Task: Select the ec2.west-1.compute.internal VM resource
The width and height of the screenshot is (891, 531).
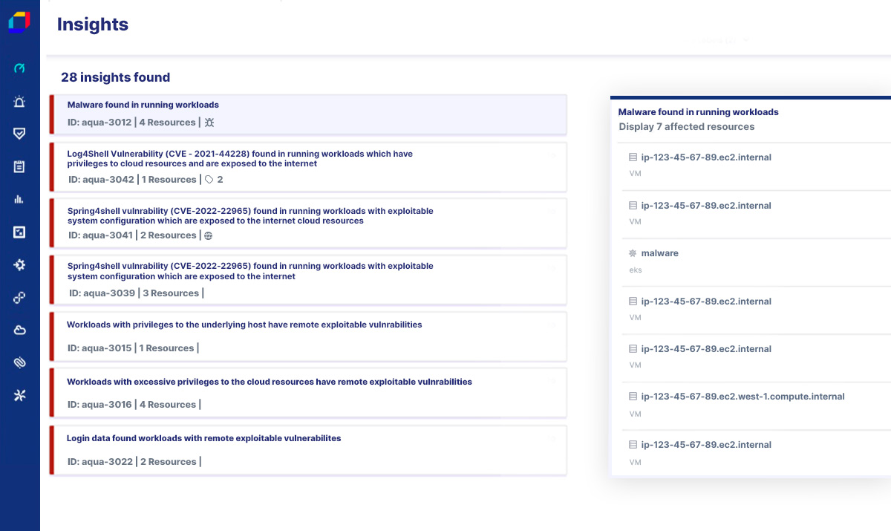Action: click(742, 397)
